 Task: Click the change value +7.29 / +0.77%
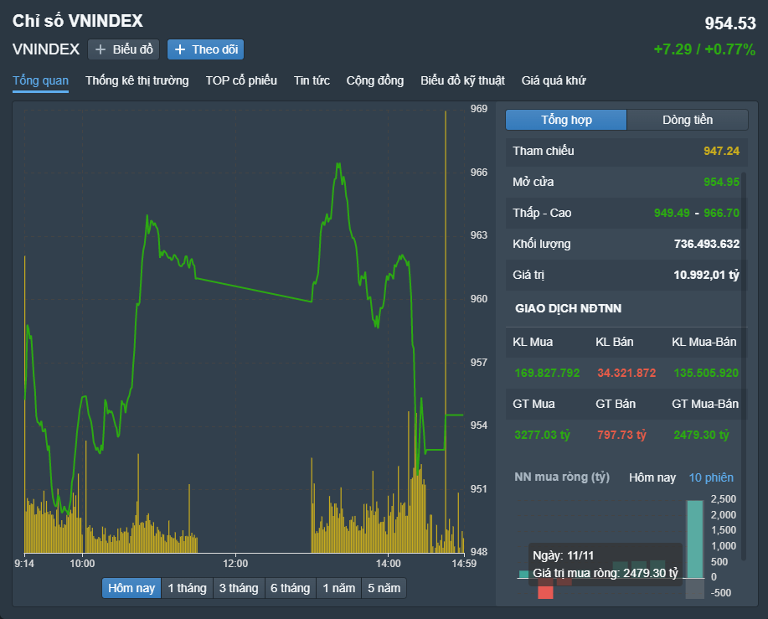[x=704, y=49]
